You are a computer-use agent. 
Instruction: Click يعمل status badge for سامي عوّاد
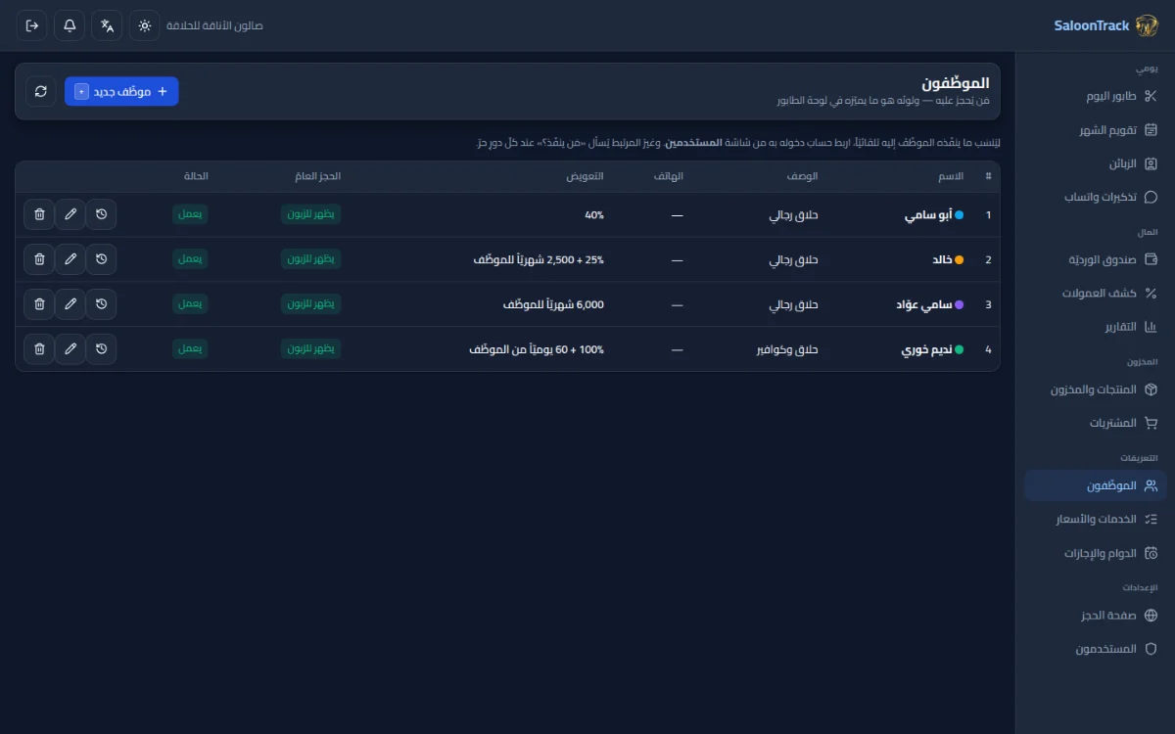pos(191,304)
